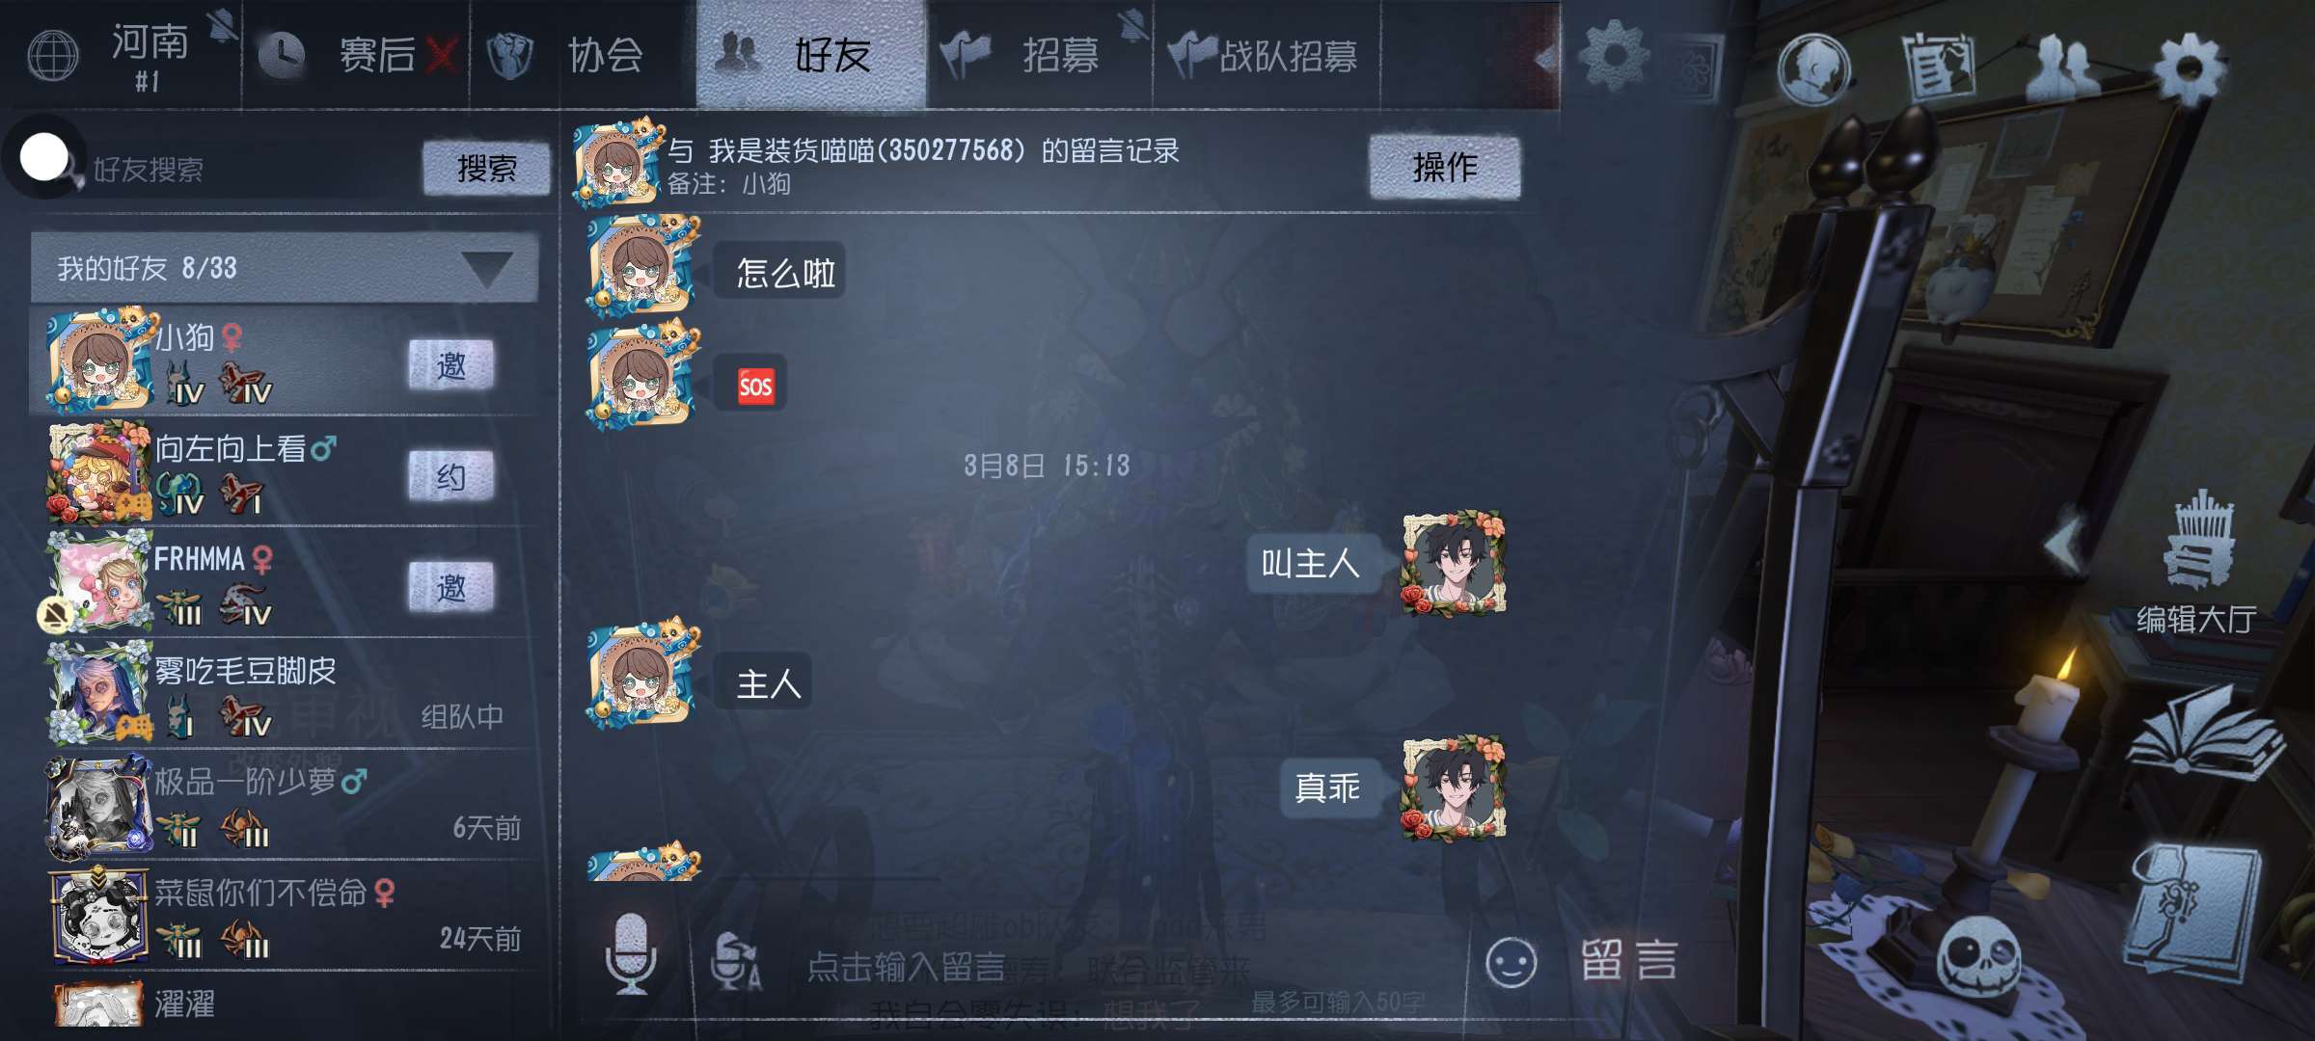This screenshot has width=2315, height=1041.
Task: Open the open-book icon on right side
Action: (x=2206, y=734)
